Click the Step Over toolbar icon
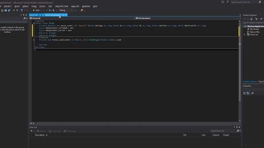This screenshot has width=264, height=148. 54,10
